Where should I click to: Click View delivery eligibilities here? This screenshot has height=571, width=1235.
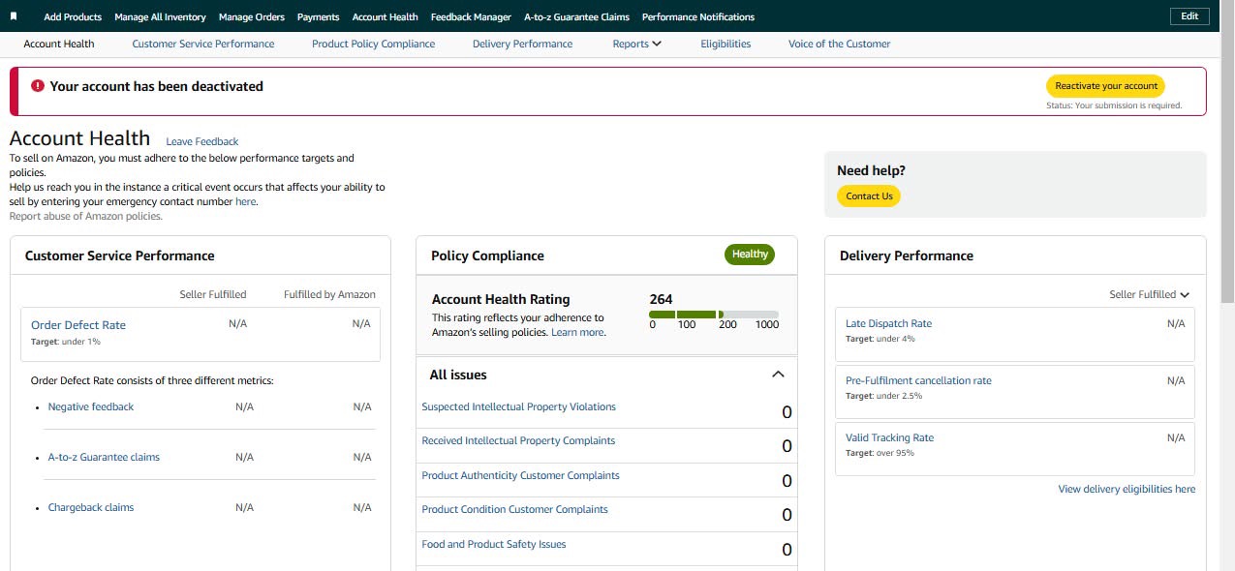click(x=1127, y=489)
